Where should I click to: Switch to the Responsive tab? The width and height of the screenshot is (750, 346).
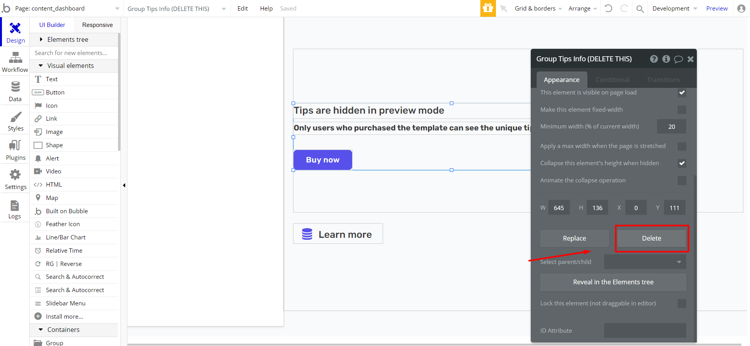click(97, 25)
